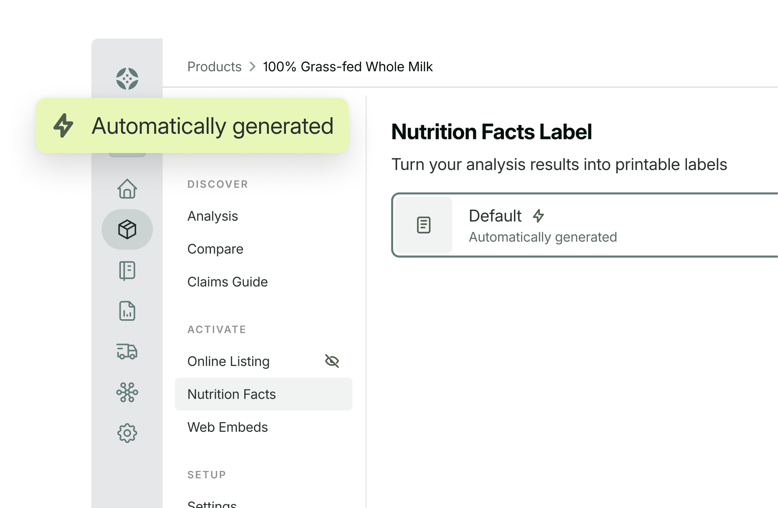The width and height of the screenshot is (778, 508).
Task: Click the breadcrumb chevron after Products
Action: 253,66
